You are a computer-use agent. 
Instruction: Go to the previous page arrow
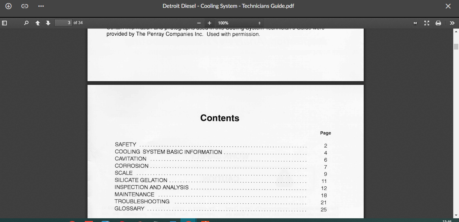tap(38, 23)
